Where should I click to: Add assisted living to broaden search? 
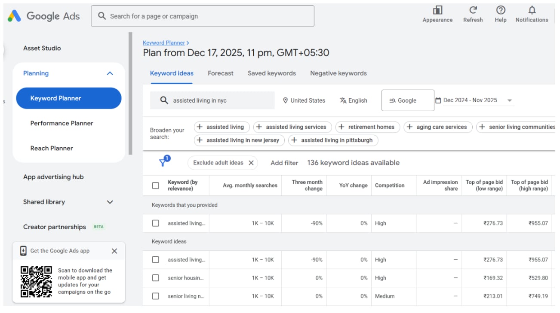coord(221,127)
